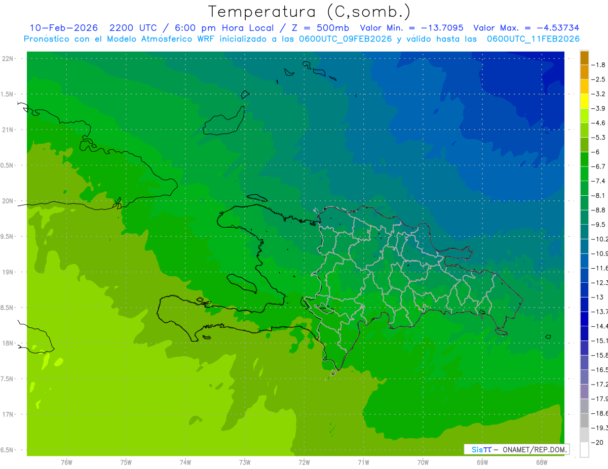Image resolution: width=608 pixels, height=469 pixels.
Task: Click the '17N' latitude label
Action: 8,414
